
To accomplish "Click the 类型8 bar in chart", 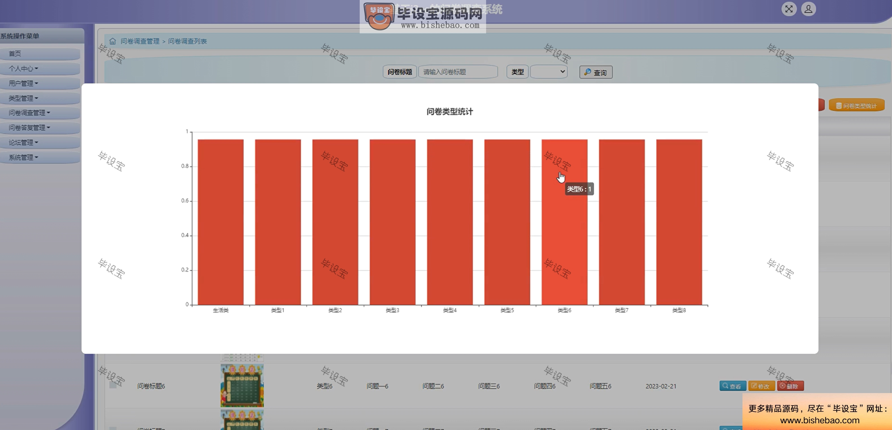I will pos(679,222).
